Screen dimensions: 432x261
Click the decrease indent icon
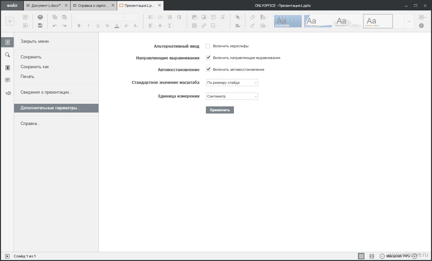(170, 17)
